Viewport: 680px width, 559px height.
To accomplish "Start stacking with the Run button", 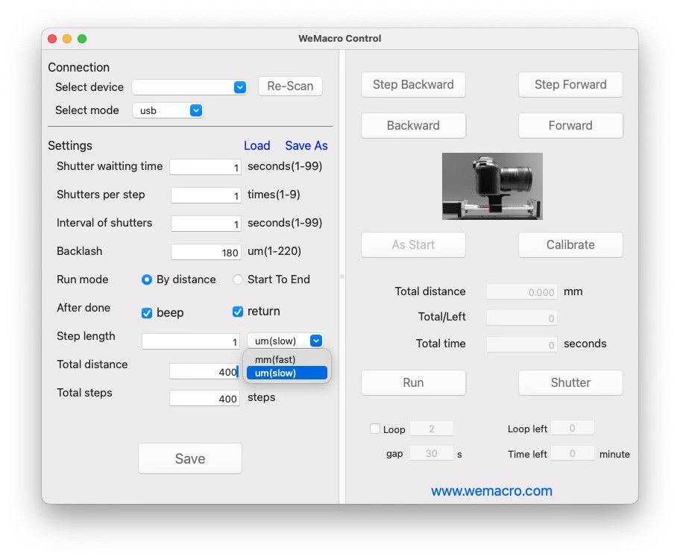I will pyautogui.click(x=413, y=383).
